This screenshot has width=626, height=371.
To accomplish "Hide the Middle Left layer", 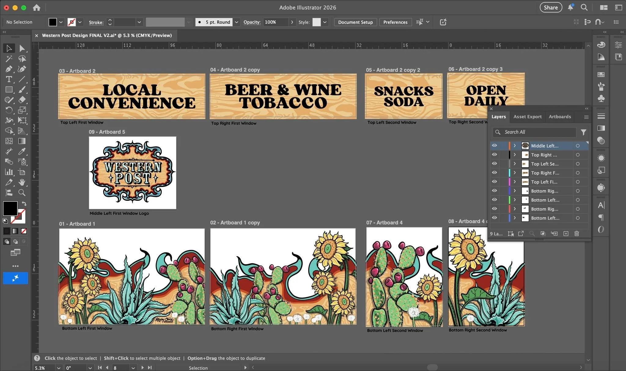I will click(494, 146).
